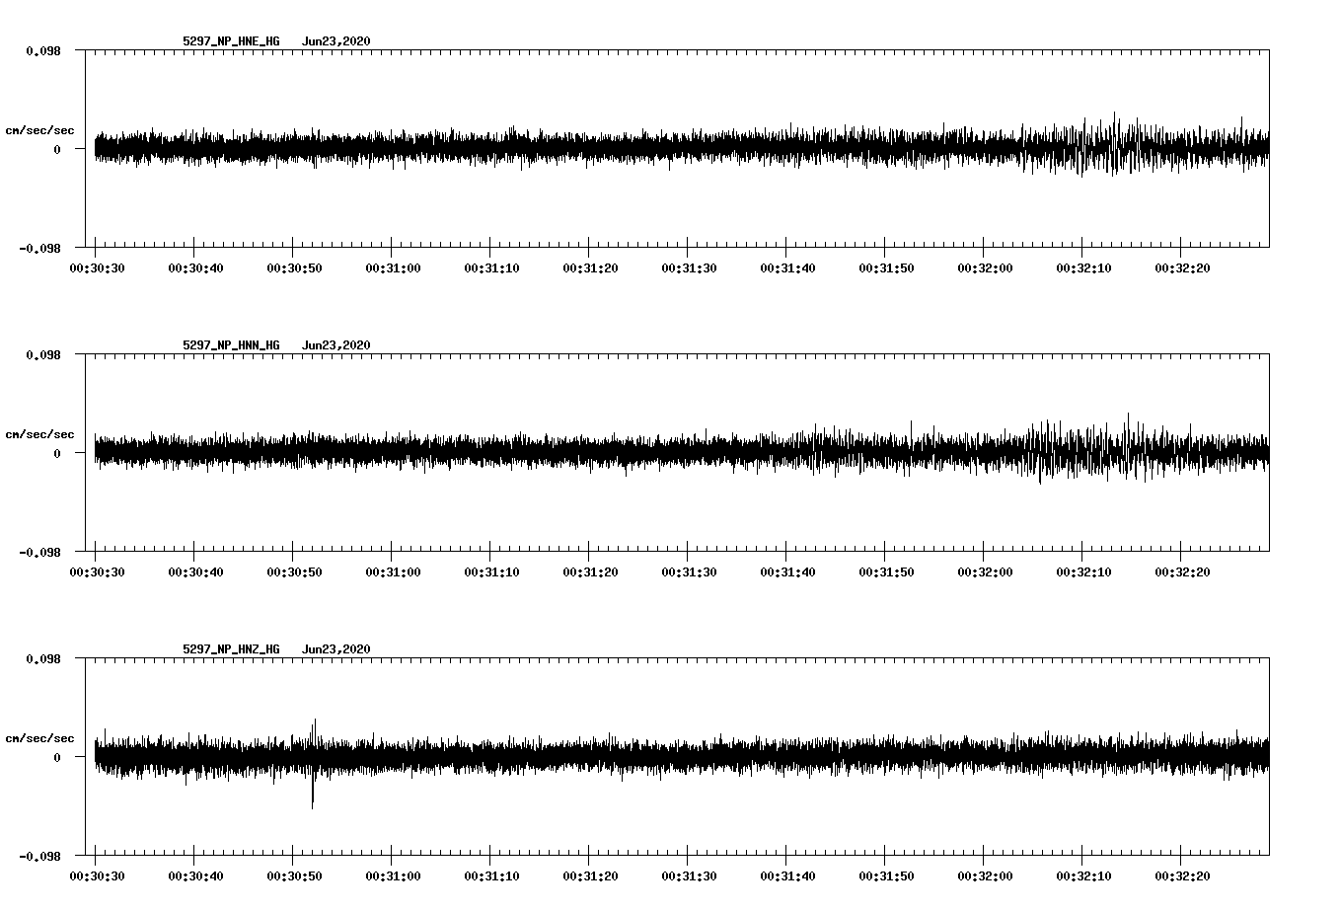Viewport: 1340px width, 912px height.
Task: Click 00:31:00 time label under HNZ plot
Action: [393, 875]
